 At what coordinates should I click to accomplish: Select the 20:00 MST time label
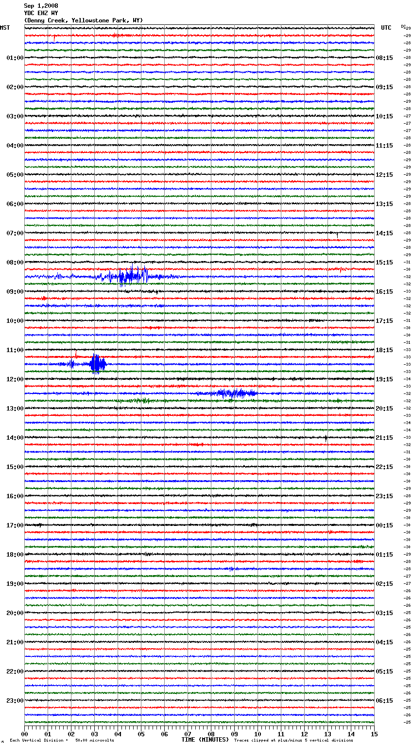pos(15,613)
